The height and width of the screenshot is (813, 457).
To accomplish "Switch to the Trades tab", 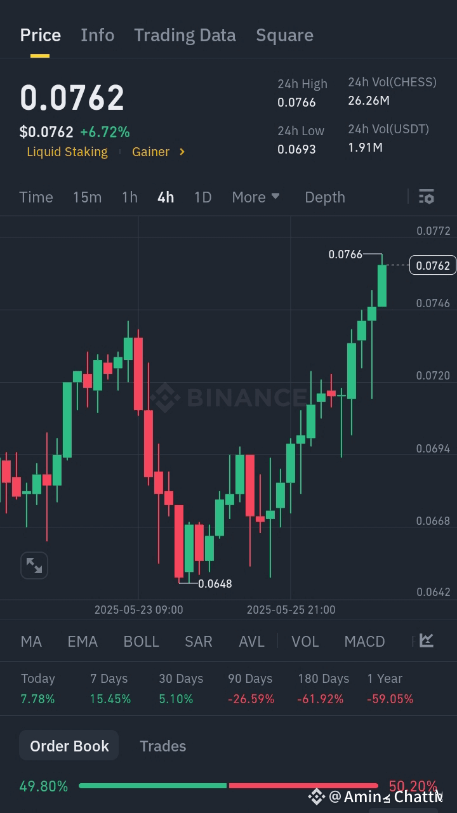I will (162, 746).
